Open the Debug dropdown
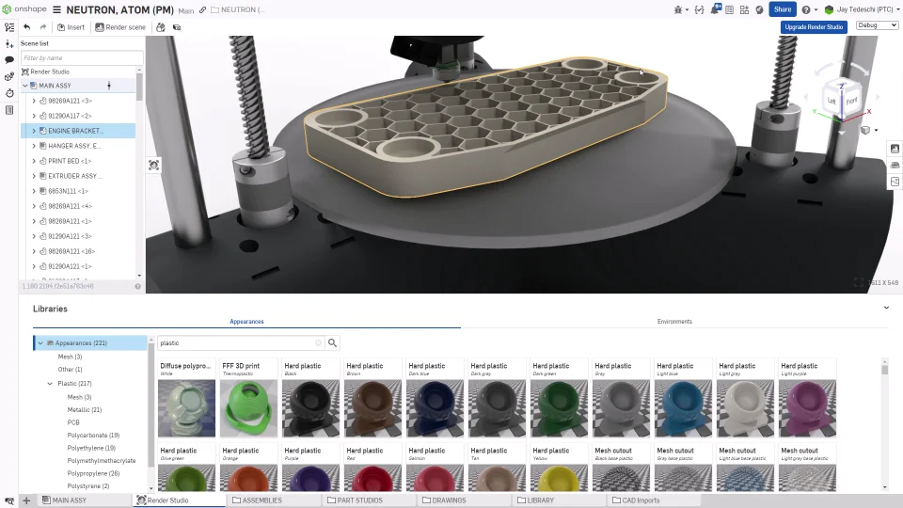Viewport: 903px width, 508px height. point(877,25)
